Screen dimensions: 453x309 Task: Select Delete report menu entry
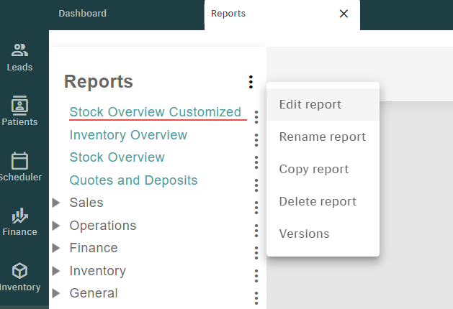(318, 201)
